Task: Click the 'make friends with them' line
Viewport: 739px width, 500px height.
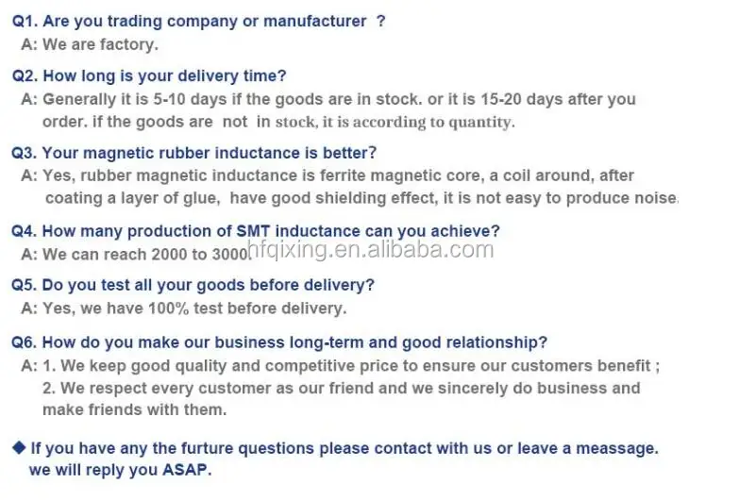Action: pyautogui.click(x=134, y=409)
